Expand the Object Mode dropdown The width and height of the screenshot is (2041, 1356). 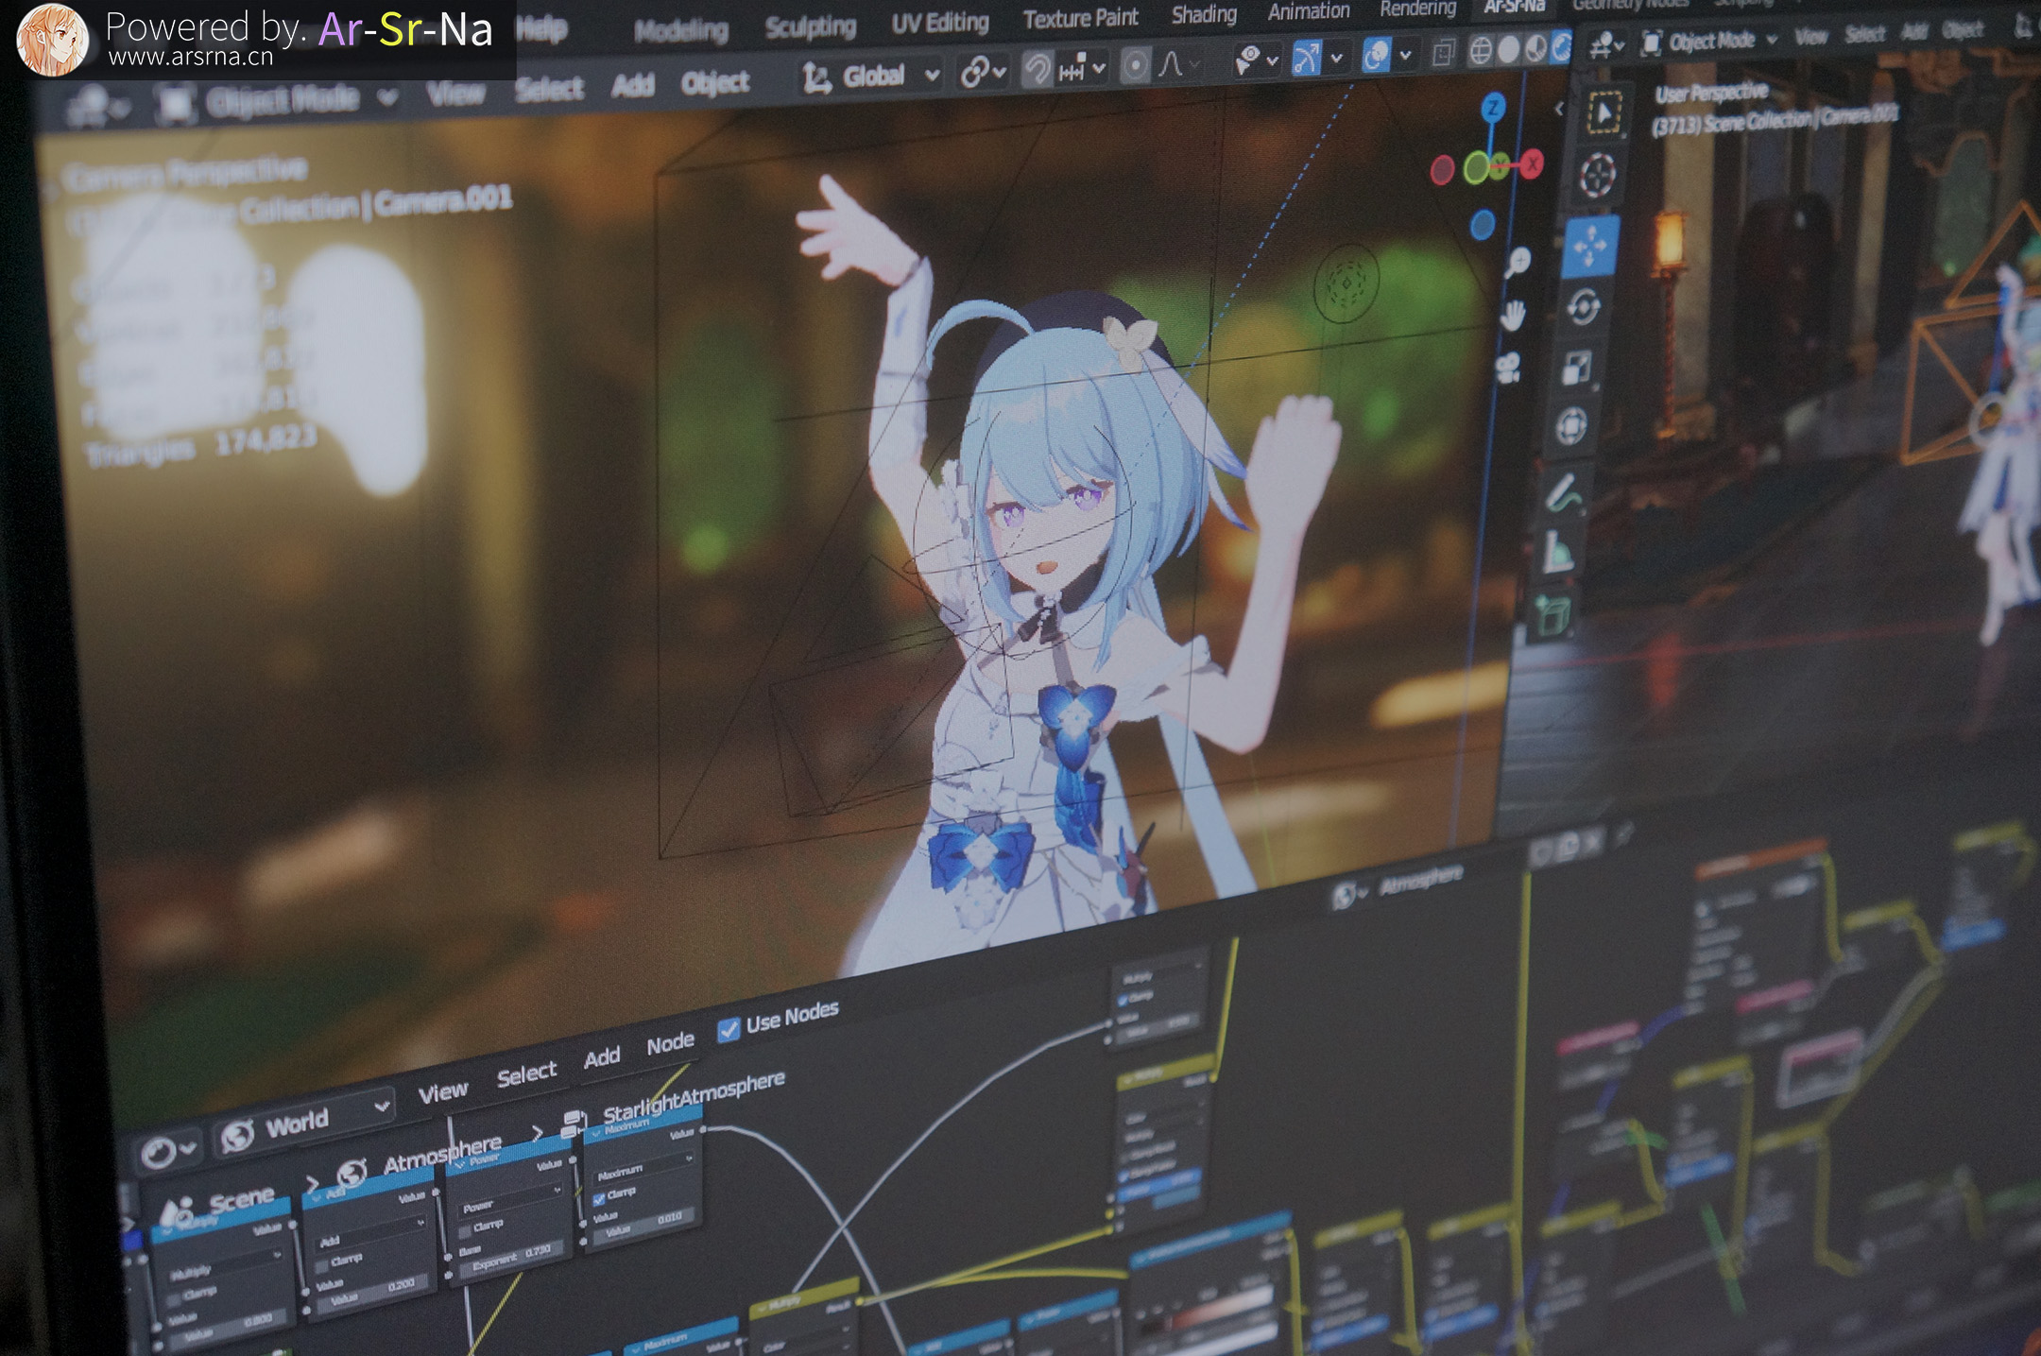point(283,100)
